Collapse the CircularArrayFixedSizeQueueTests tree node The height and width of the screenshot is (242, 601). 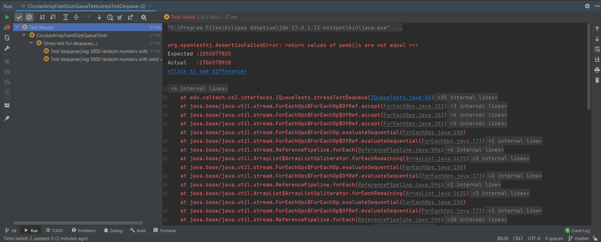coord(24,35)
